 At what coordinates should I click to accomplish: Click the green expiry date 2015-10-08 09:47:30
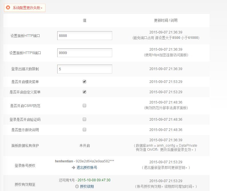tap(94, 180)
